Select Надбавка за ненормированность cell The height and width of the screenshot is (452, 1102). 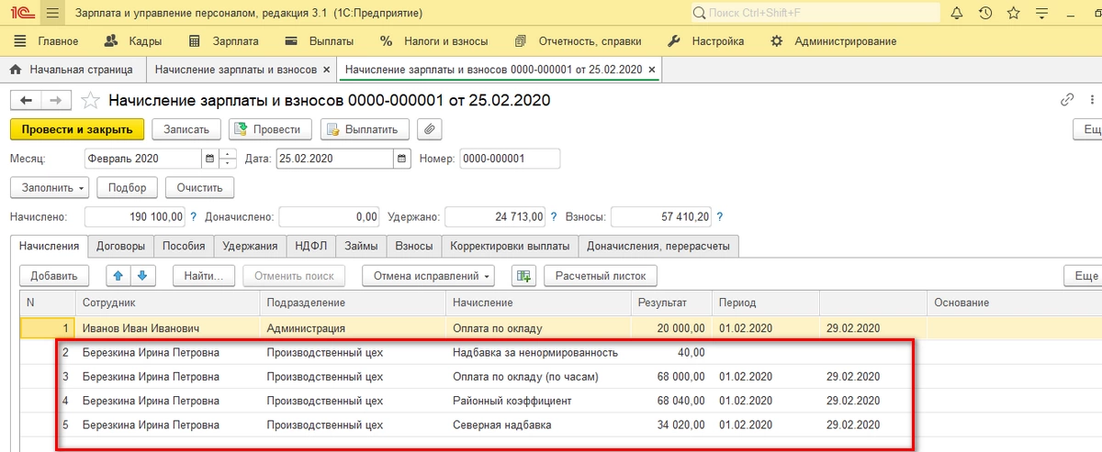pos(538,352)
